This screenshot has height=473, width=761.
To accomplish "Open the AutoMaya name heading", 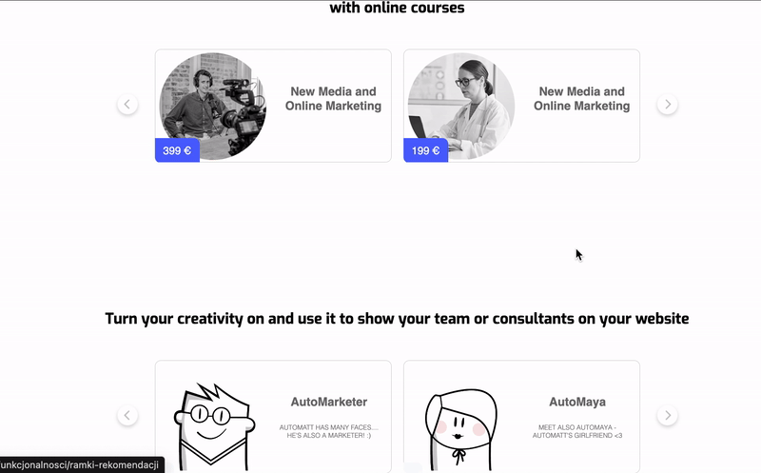I will 577,403.
